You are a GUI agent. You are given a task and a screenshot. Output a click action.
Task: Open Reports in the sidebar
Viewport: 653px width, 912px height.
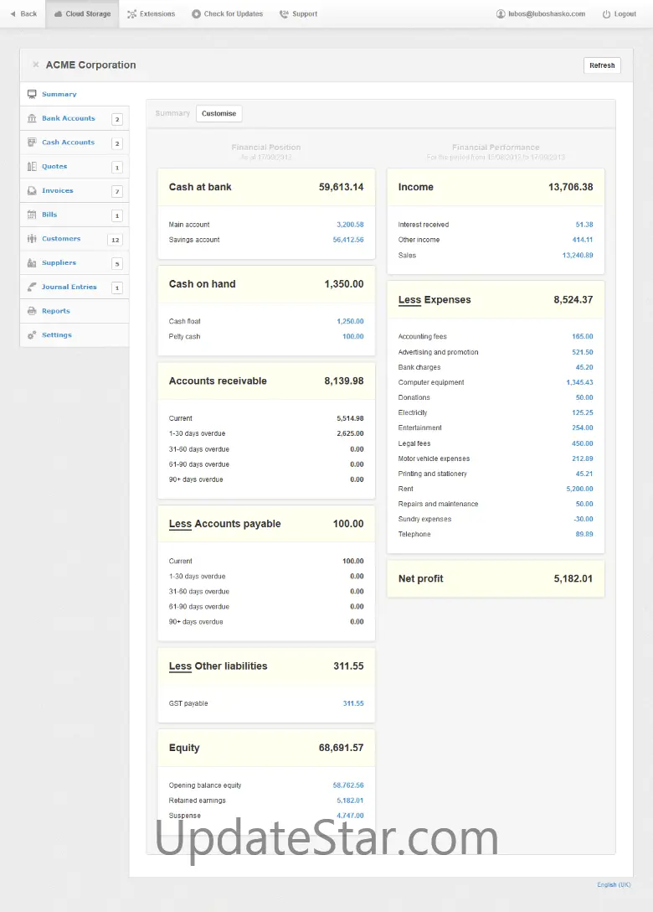56,311
